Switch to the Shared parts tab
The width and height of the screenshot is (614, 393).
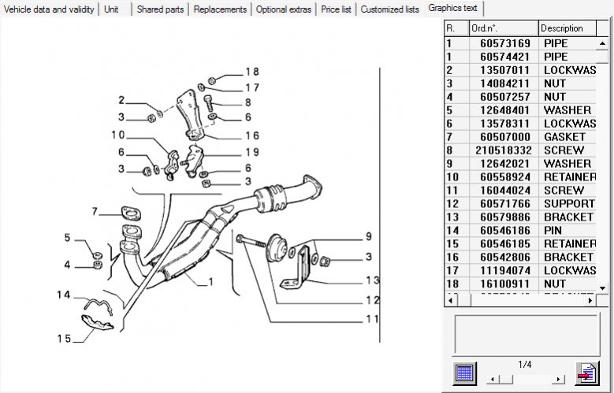pos(160,9)
